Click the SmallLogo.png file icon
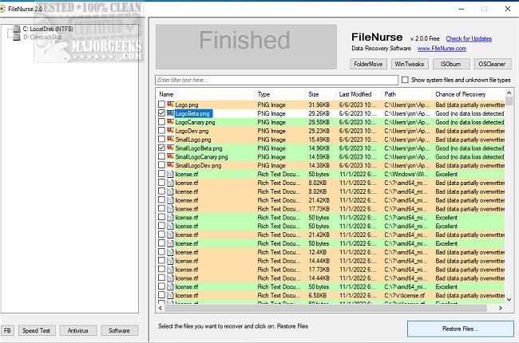The height and width of the screenshot is (343, 519). tap(170, 140)
